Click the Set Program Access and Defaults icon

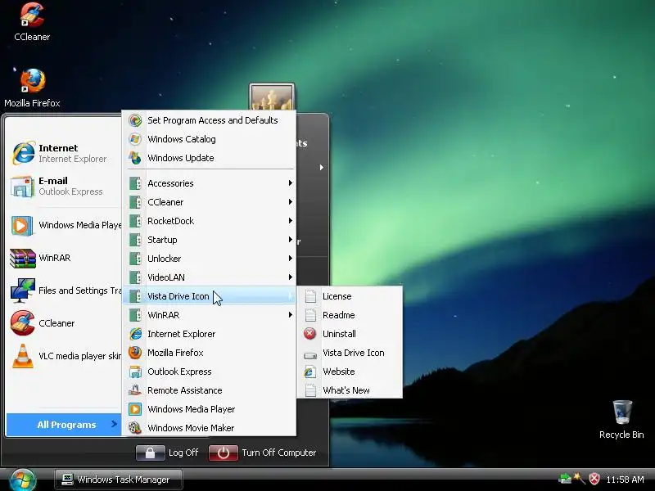[x=135, y=120]
